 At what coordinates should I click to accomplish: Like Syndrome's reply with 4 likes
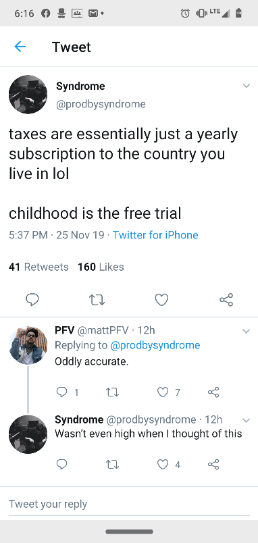click(169, 465)
